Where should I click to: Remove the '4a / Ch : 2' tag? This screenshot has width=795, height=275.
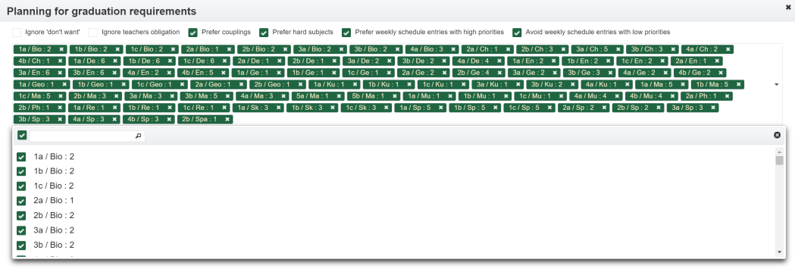728,49
